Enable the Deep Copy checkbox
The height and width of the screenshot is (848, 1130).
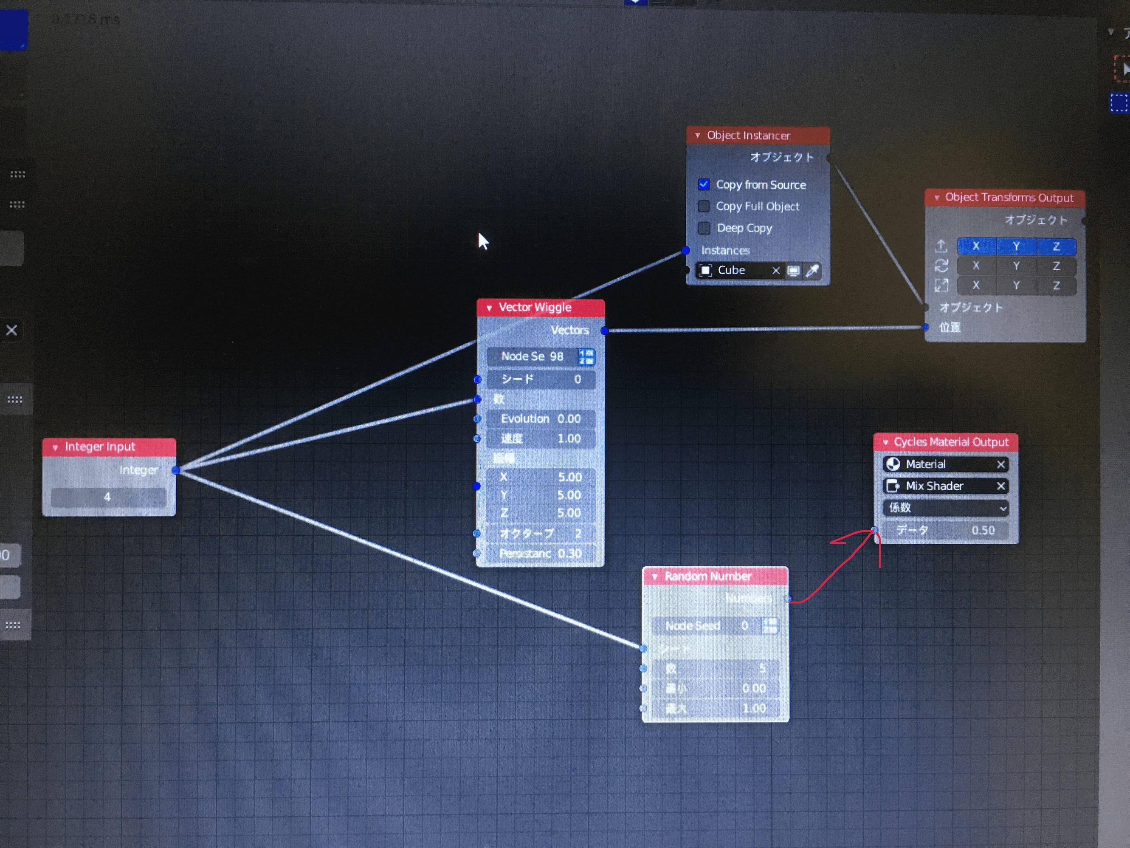pos(704,228)
